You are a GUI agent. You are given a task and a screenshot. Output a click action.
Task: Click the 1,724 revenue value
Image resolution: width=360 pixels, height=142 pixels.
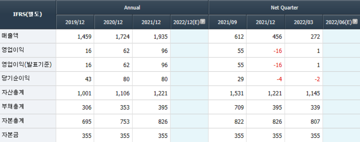(x=123, y=37)
